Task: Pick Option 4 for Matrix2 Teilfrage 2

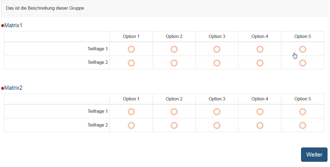Action: tap(260, 125)
